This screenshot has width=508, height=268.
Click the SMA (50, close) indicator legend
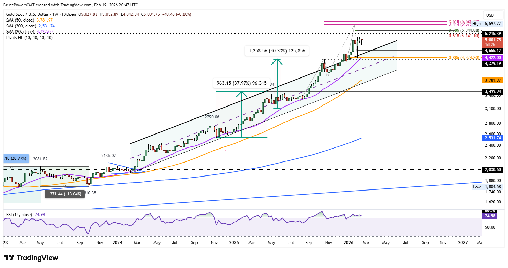(20, 20)
